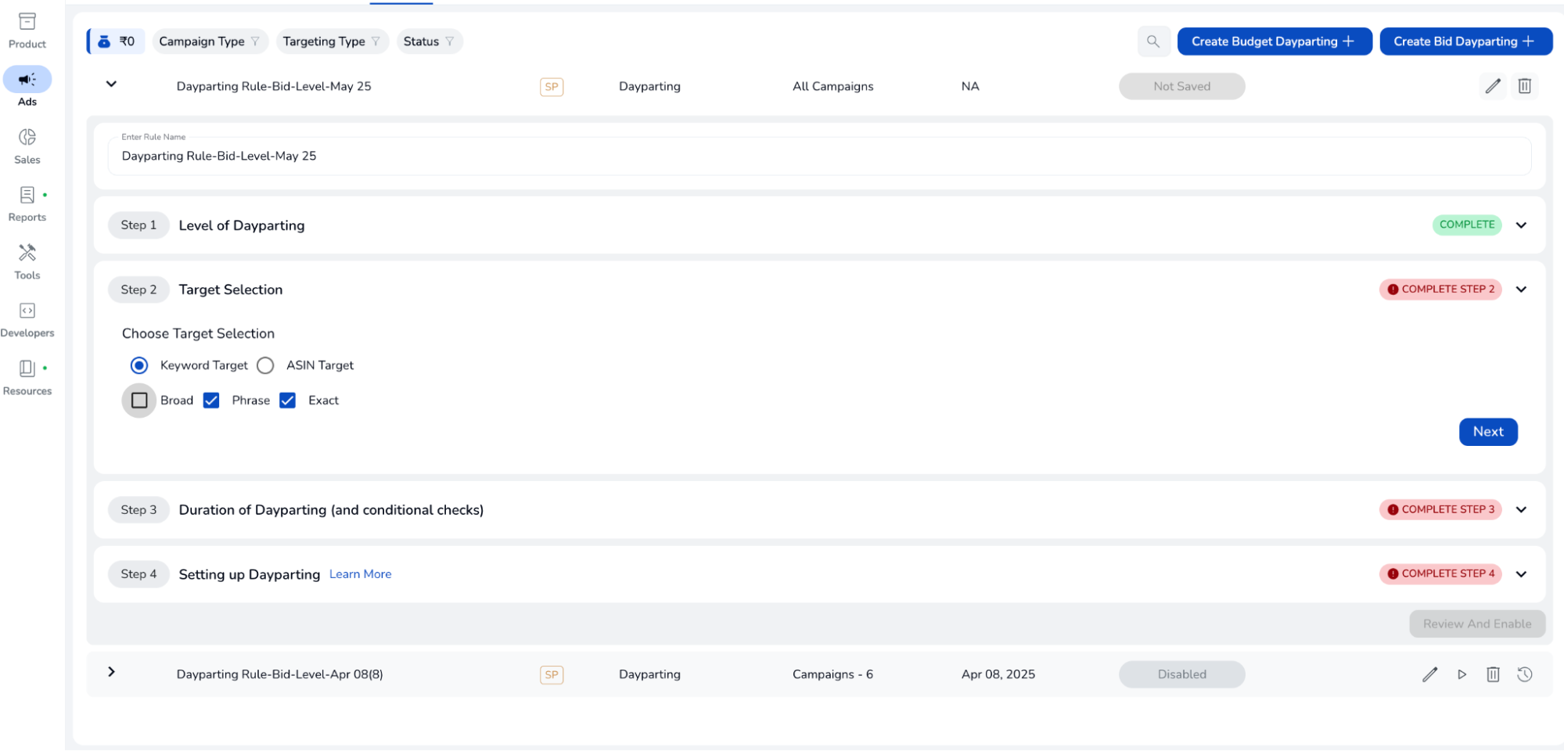The height and width of the screenshot is (751, 1564).
Task: Click the SP badge on May 25 rule
Action: tap(552, 87)
